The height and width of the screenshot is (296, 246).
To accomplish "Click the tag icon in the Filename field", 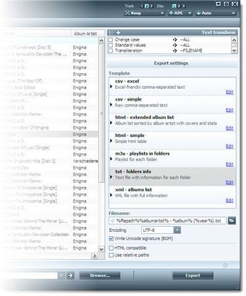I will [x=112, y=221].
